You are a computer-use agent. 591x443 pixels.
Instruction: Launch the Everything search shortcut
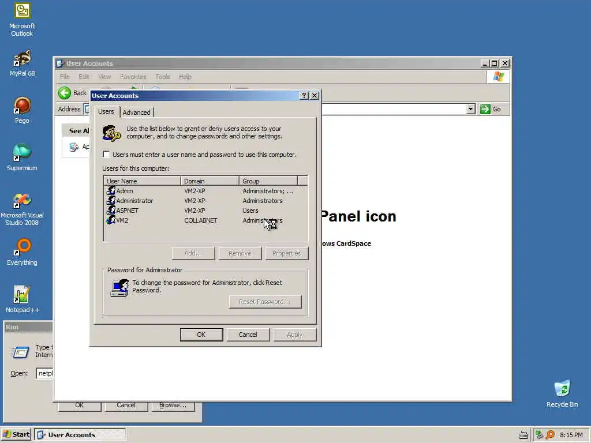pyautogui.click(x=22, y=252)
